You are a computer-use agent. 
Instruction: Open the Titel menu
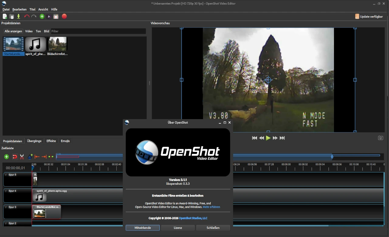[x=33, y=9]
